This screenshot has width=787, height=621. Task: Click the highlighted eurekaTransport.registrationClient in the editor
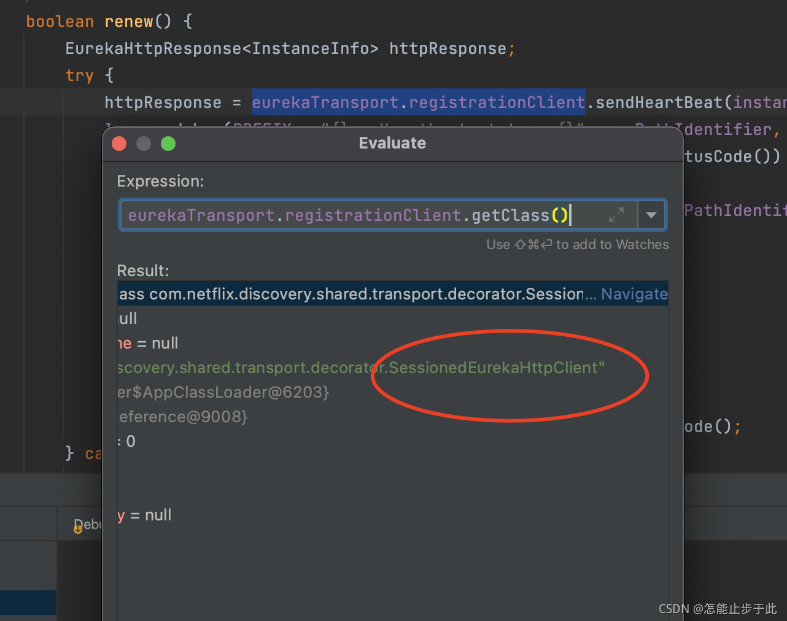click(418, 102)
